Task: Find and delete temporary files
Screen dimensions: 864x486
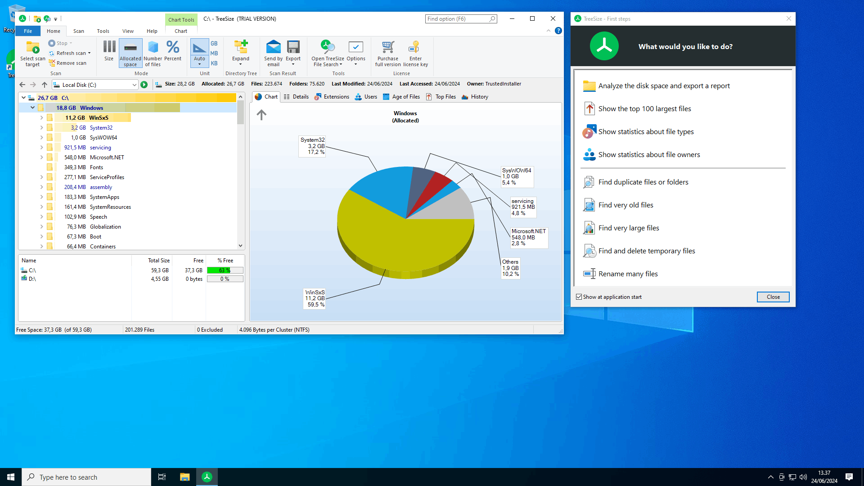Action: (639, 251)
